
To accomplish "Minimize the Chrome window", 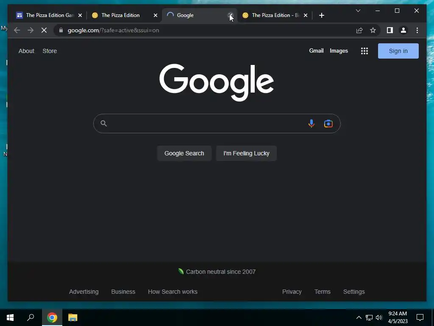I will pos(378,11).
